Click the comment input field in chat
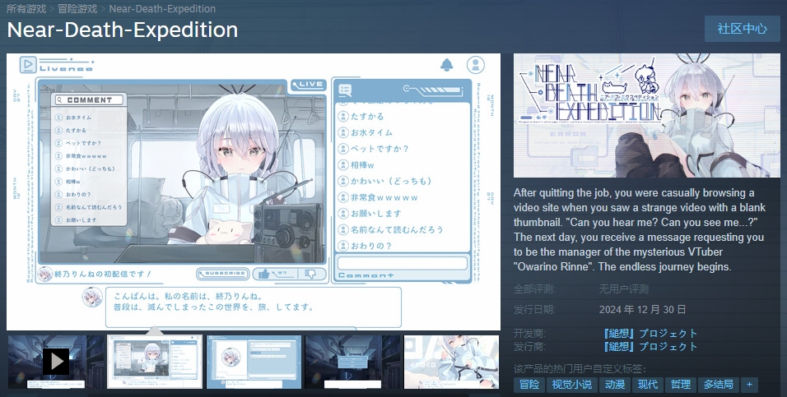The image size is (787, 397). click(x=402, y=263)
